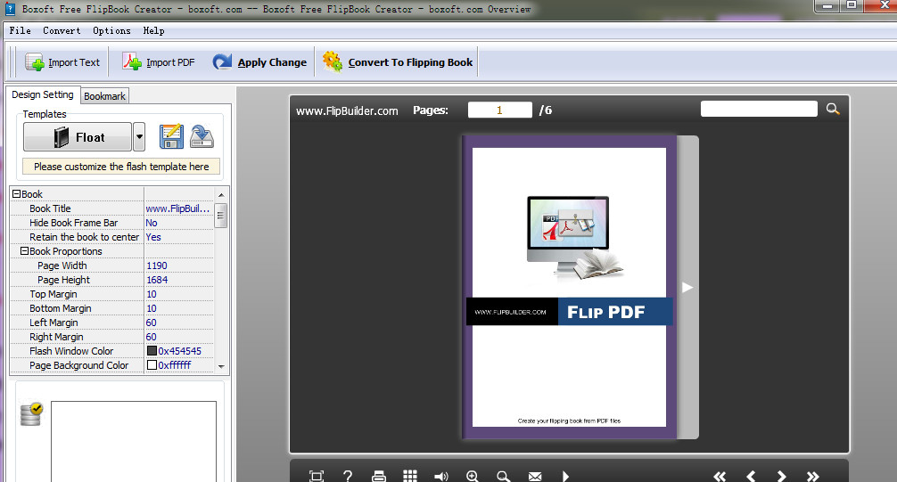Click the bottom toolbar search icon
897x482 pixels.
[504, 477]
